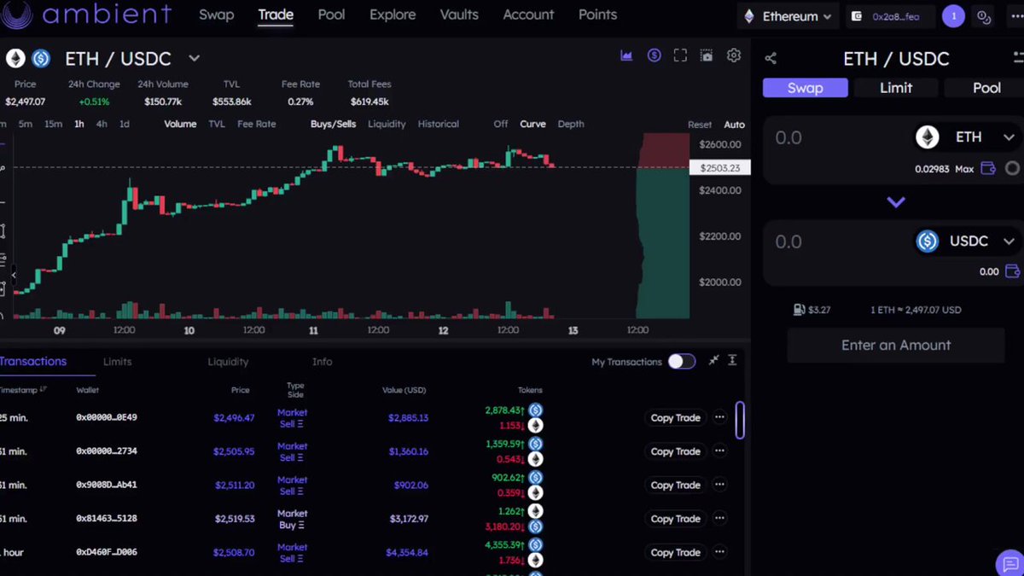Toggle the My Transactions switch
The width and height of the screenshot is (1024, 576).
(x=681, y=361)
